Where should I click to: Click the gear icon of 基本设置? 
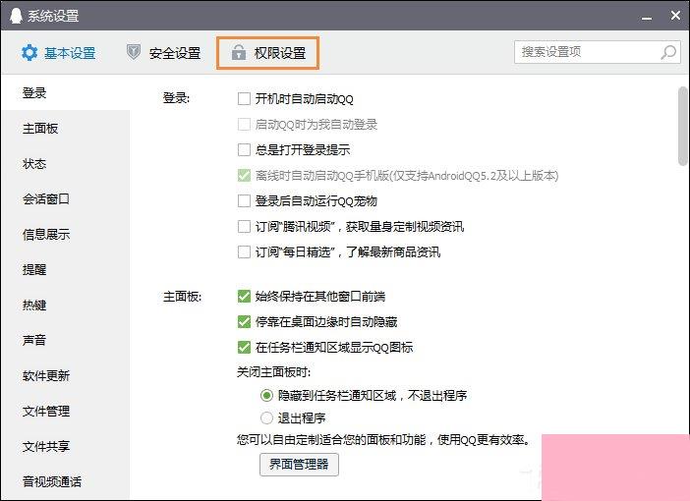click(29, 53)
